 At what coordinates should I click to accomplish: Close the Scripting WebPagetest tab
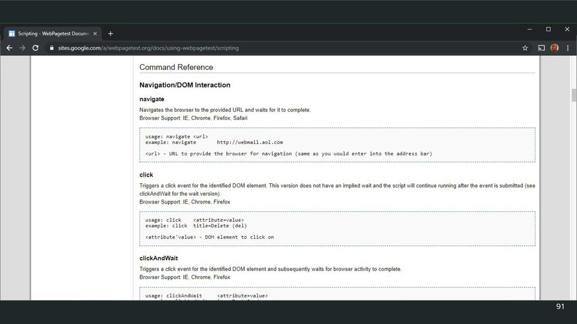pos(95,34)
